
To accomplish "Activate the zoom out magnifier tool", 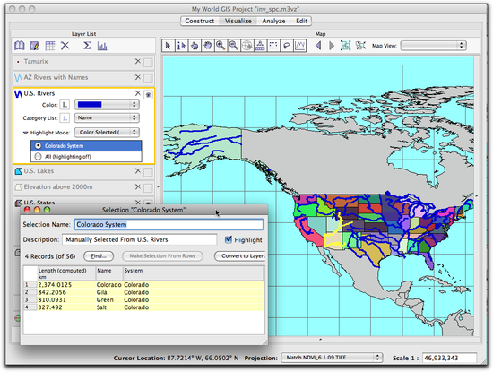I will pos(234,46).
